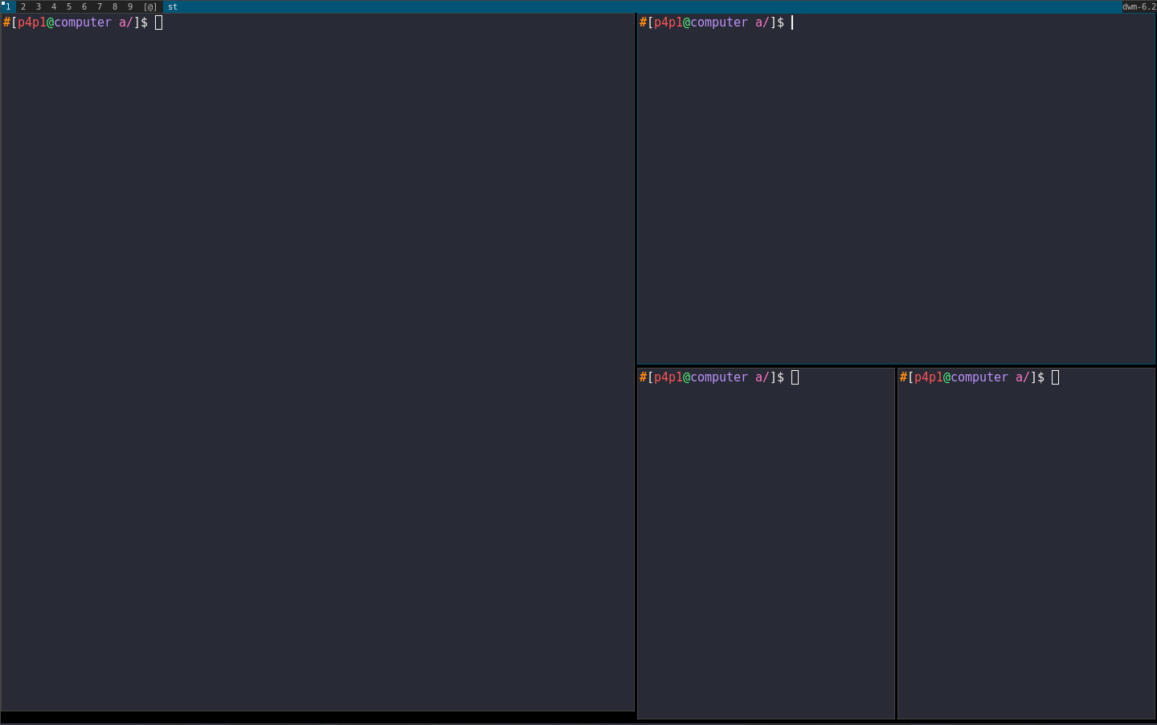Focus the top-right terminal pane
The image size is (1157, 725).
click(x=896, y=193)
